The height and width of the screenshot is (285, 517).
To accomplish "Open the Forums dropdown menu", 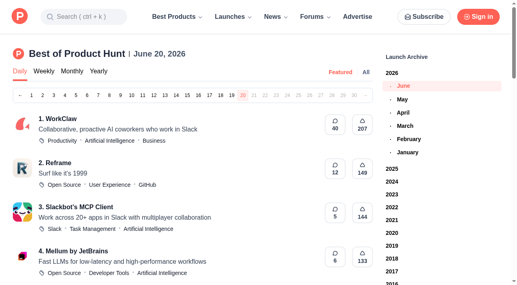I will click(x=315, y=17).
